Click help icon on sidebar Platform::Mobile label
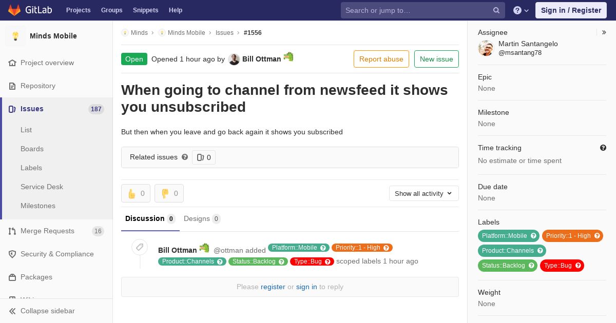 pyautogui.click(x=533, y=236)
